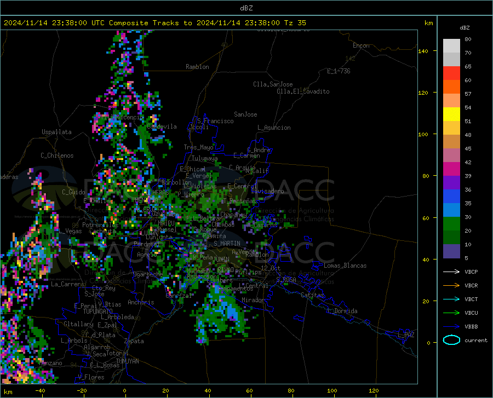
Task: Click the S_MARTIN label
Action: click(x=227, y=244)
